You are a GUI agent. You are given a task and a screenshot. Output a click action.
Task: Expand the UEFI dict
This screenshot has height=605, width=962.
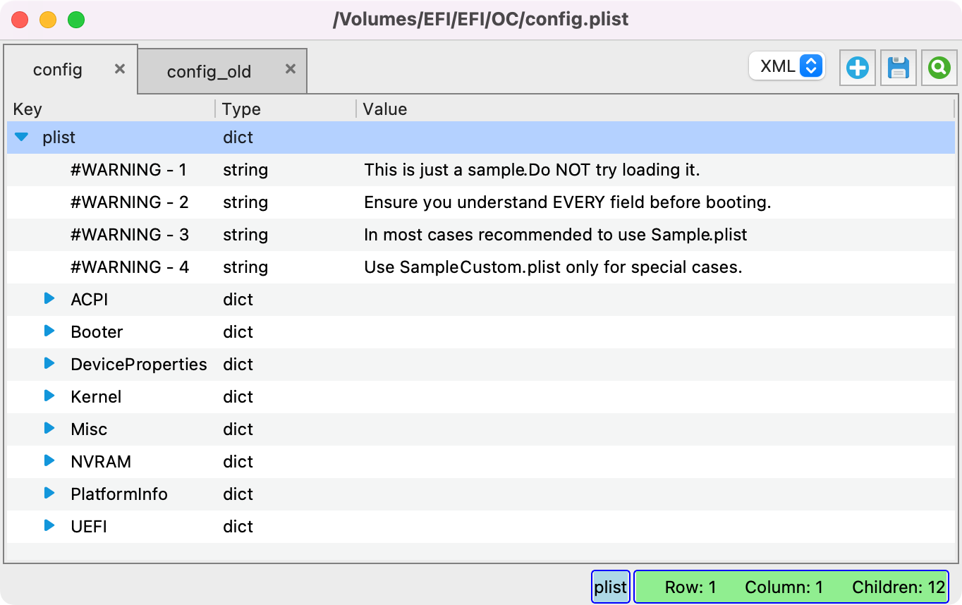(x=49, y=526)
